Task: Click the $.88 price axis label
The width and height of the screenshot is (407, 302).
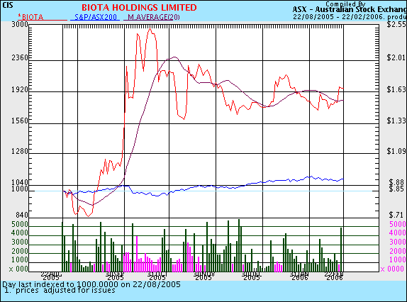Action: pos(396,182)
